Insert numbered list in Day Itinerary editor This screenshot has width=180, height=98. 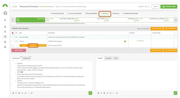(22, 93)
